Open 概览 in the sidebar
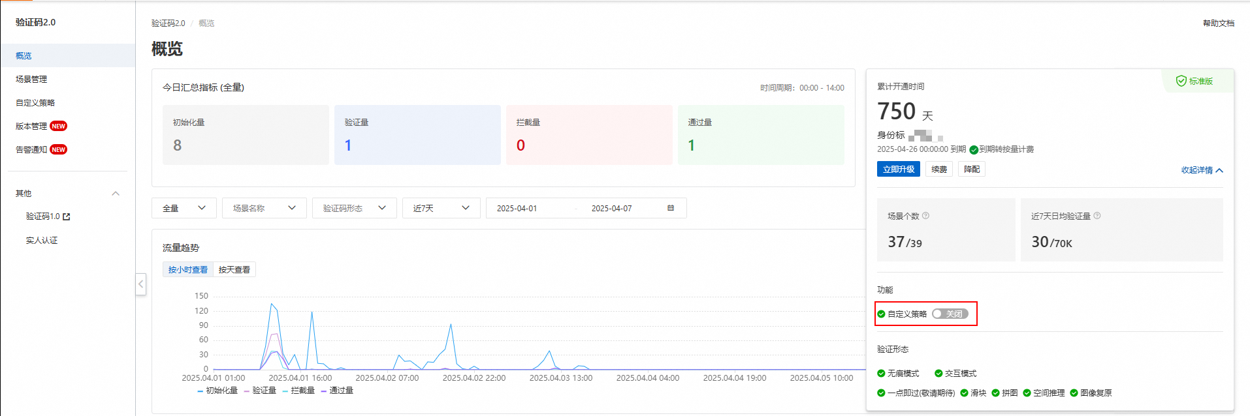This screenshot has height=416, width=1250. click(68, 56)
